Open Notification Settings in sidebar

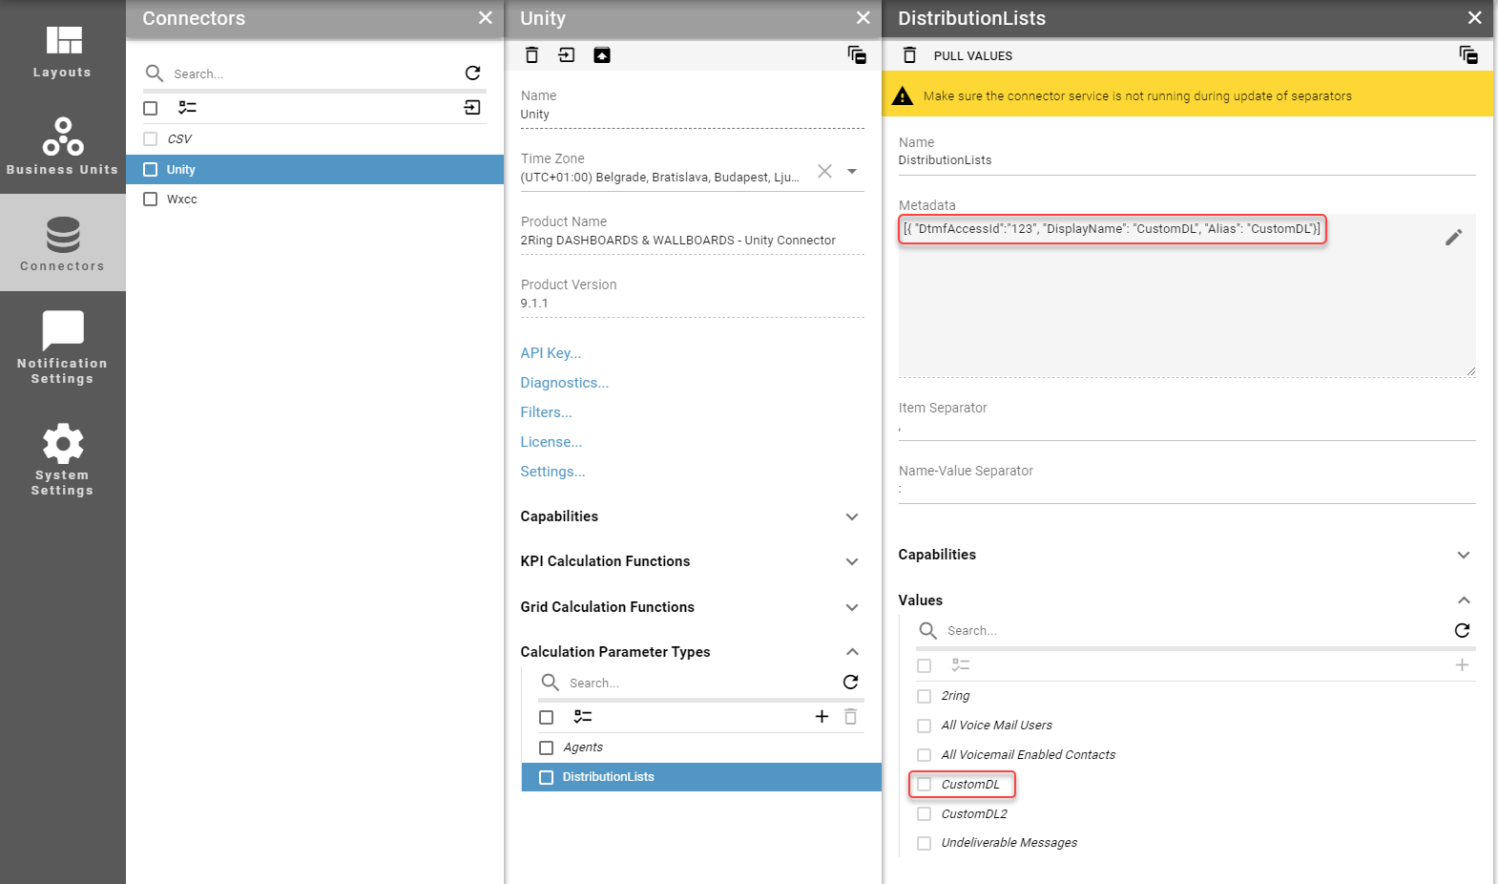63,347
